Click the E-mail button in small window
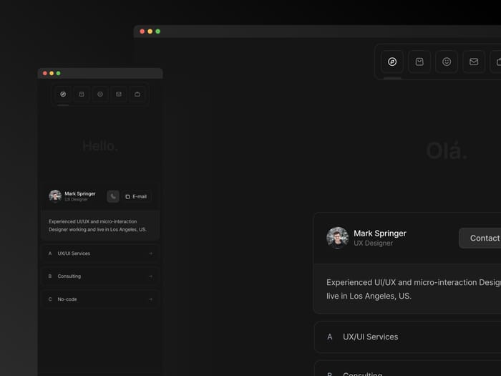Screen dimensions: 501x376 136,196
